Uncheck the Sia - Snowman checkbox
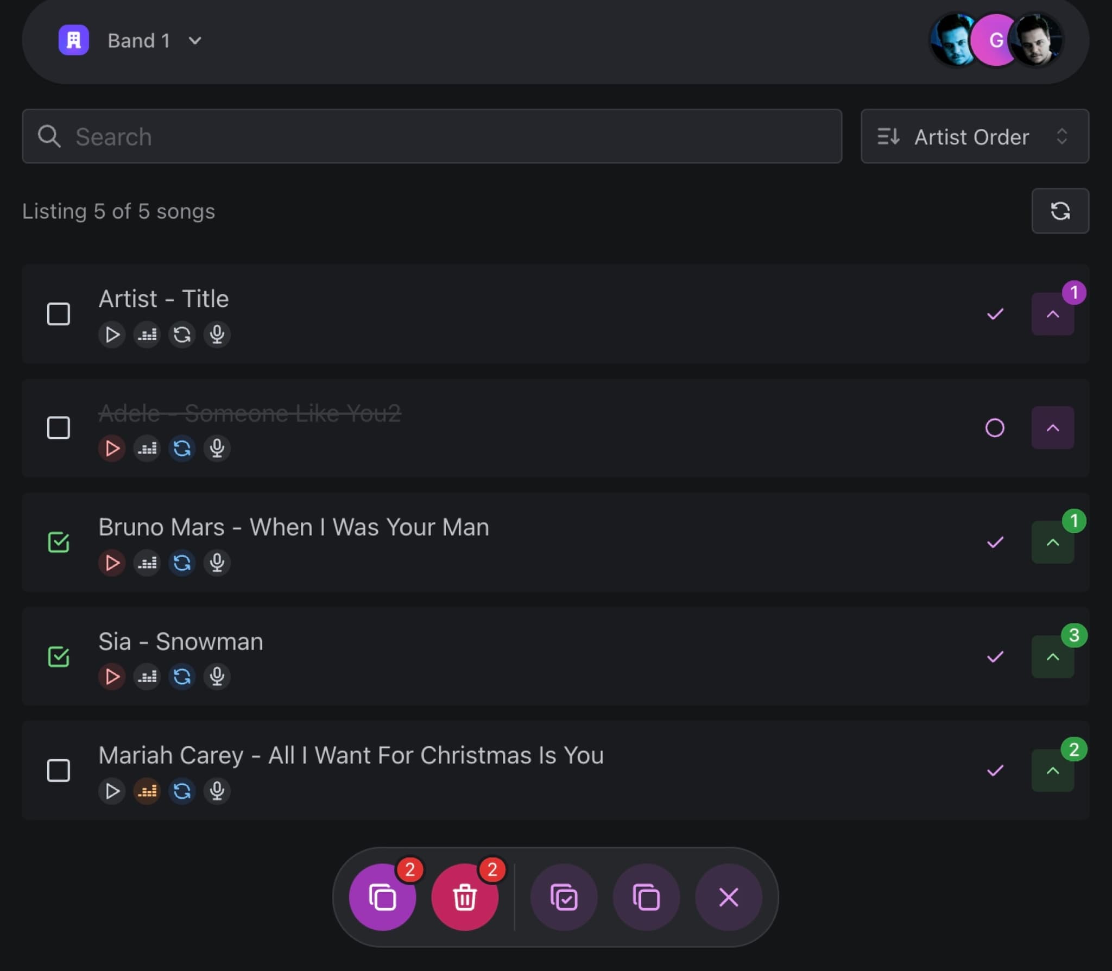Viewport: 1112px width, 971px height. tap(58, 657)
